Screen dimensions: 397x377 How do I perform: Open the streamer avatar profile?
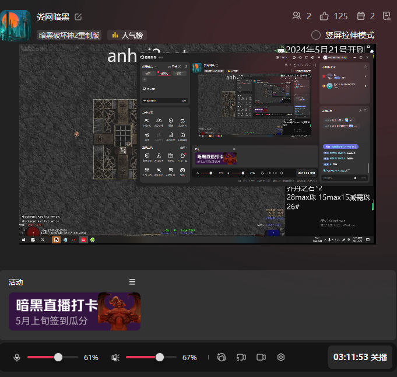click(x=15, y=26)
